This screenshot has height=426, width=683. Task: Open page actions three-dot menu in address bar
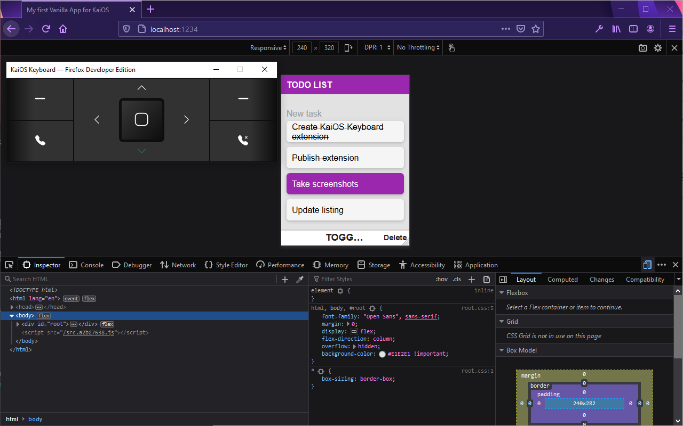506,29
